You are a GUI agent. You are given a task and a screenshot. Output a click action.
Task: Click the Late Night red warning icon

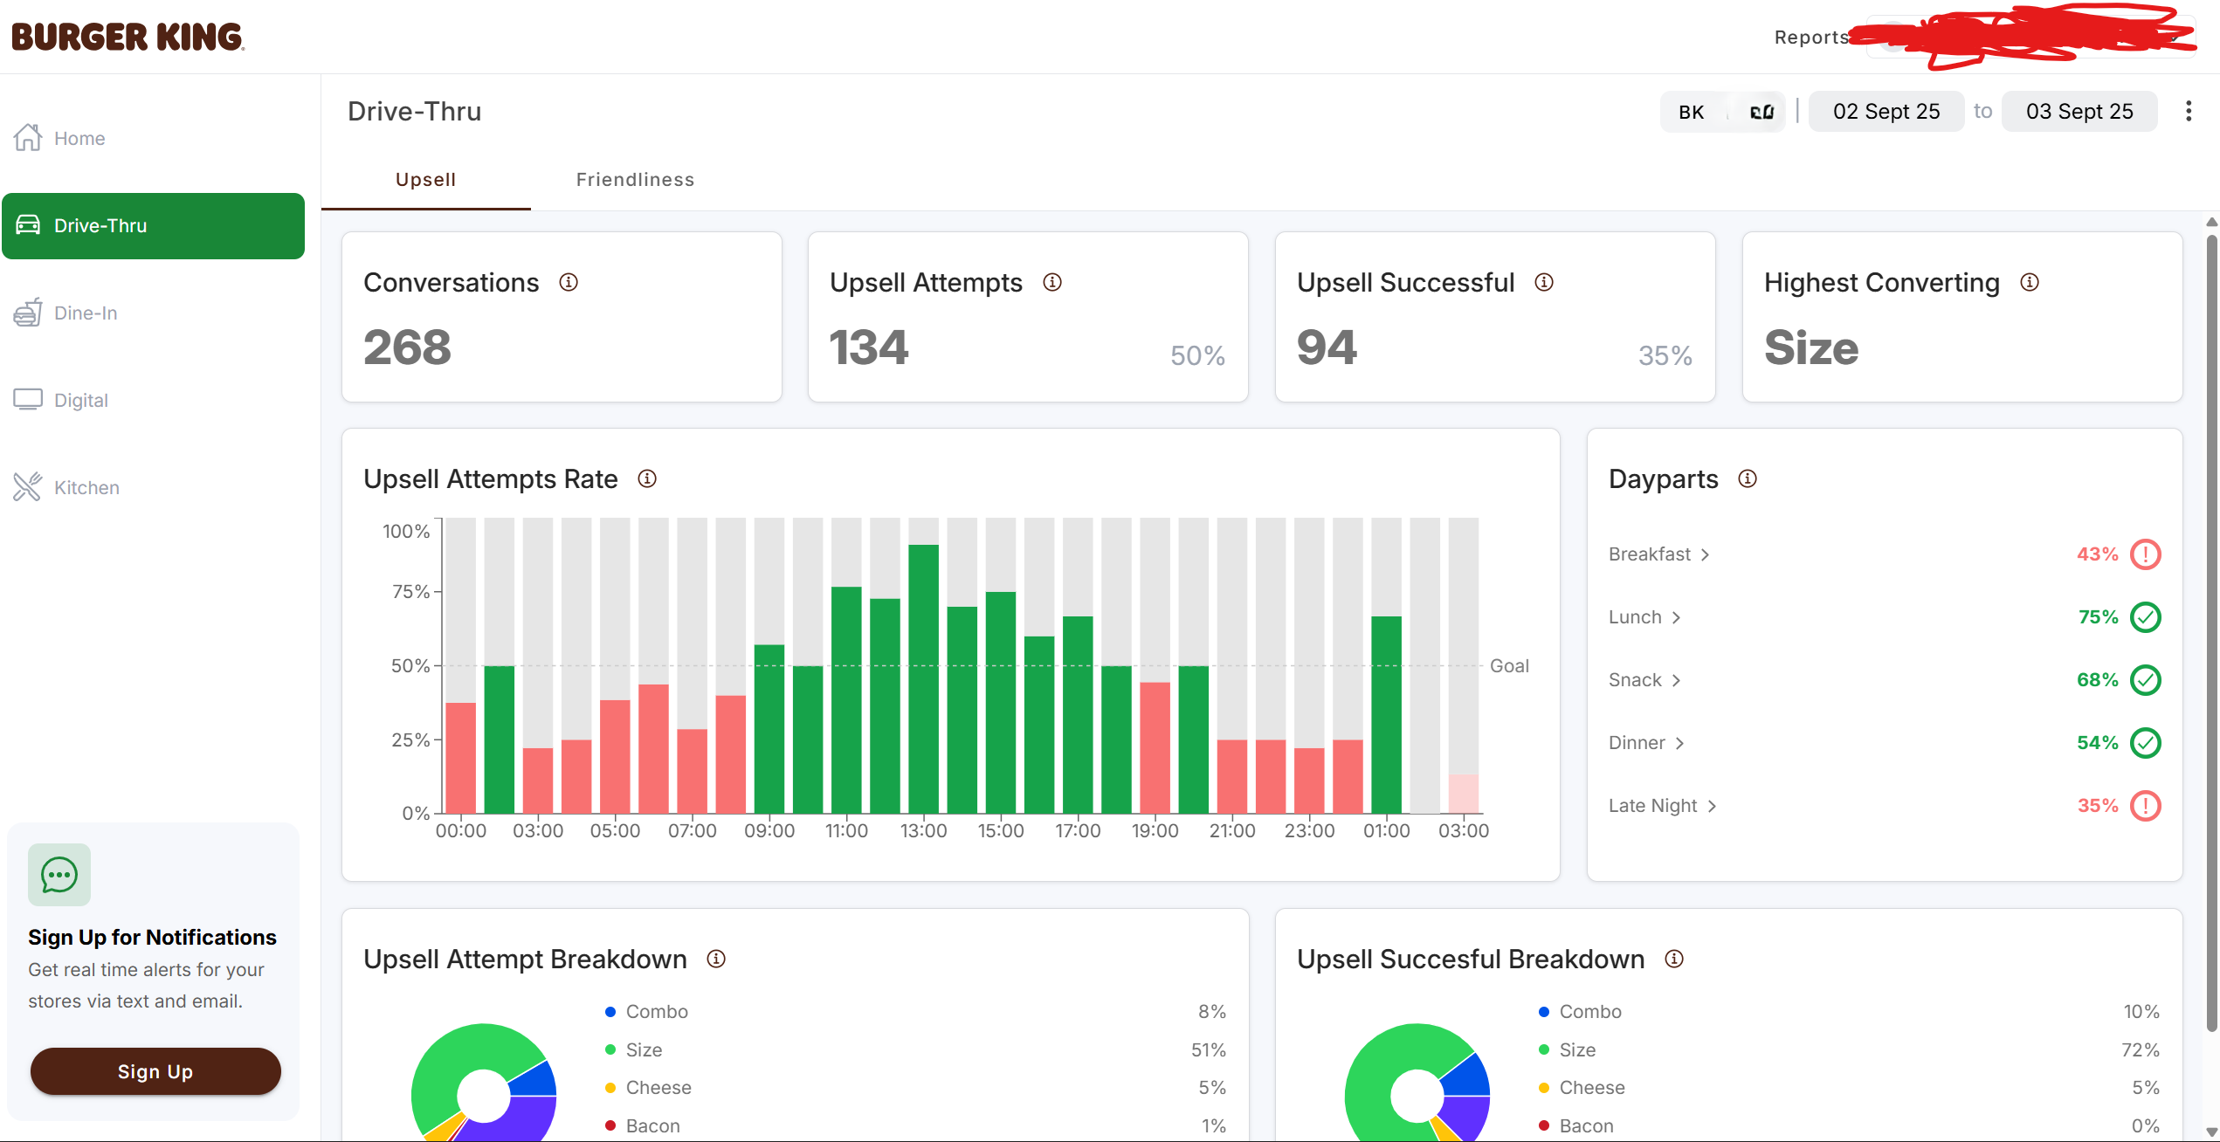coord(2146,806)
